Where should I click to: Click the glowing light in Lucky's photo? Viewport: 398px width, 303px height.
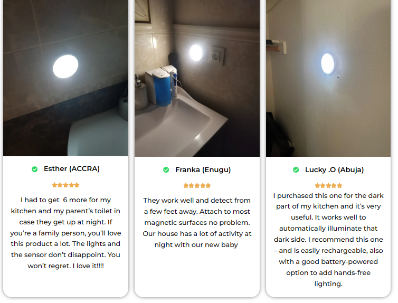[x=328, y=63]
